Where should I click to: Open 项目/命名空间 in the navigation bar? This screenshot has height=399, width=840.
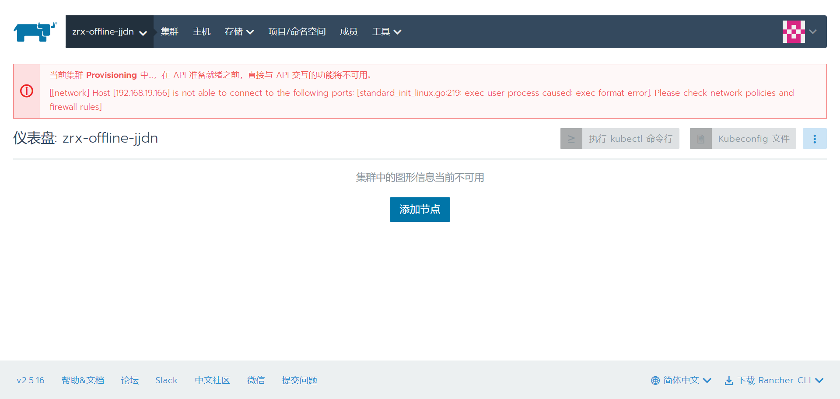pyautogui.click(x=297, y=32)
